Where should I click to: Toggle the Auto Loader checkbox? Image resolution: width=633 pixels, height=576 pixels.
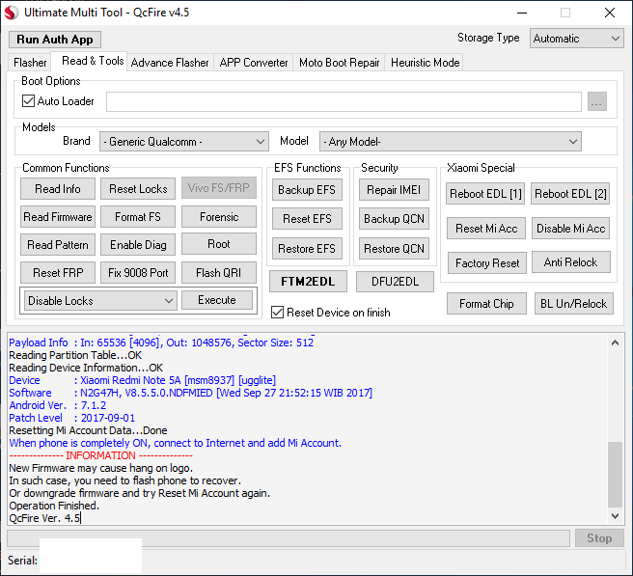pyautogui.click(x=28, y=101)
